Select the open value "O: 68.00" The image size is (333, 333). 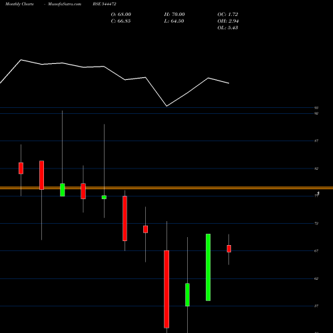[121, 15]
